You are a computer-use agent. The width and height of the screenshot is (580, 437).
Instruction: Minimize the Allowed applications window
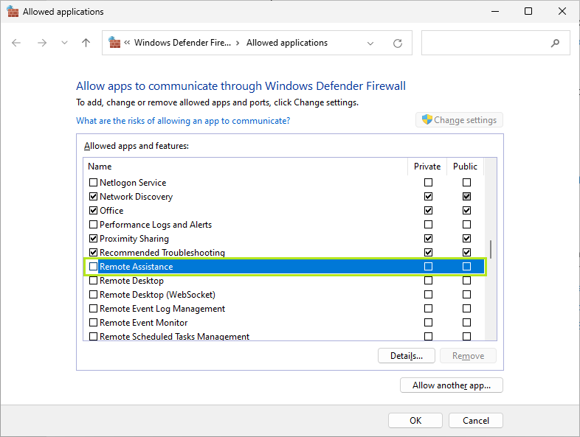[495, 12]
